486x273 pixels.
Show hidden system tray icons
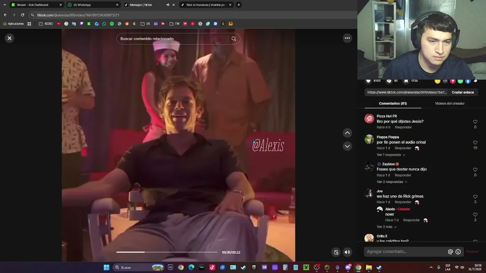point(431,268)
